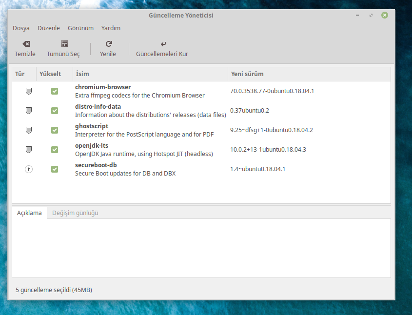The height and width of the screenshot is (315, 412).
Task: Click the 'Extra ffmpeg codecs' description text
Action: [140, 96]
